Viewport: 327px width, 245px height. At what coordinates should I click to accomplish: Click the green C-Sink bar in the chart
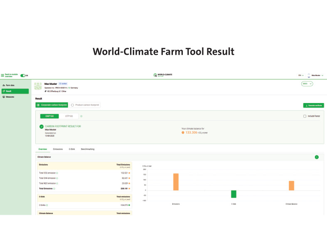click(x=234, y=194)
